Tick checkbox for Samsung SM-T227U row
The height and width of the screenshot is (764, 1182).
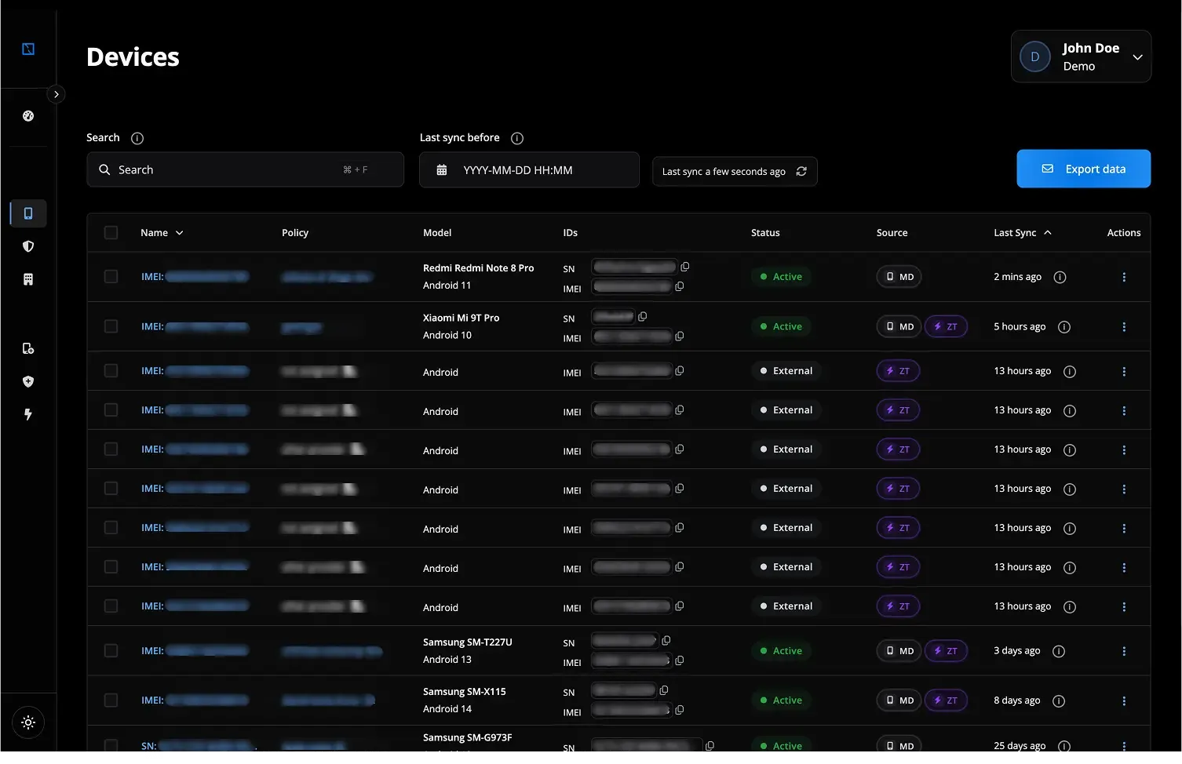click(111, 651)
